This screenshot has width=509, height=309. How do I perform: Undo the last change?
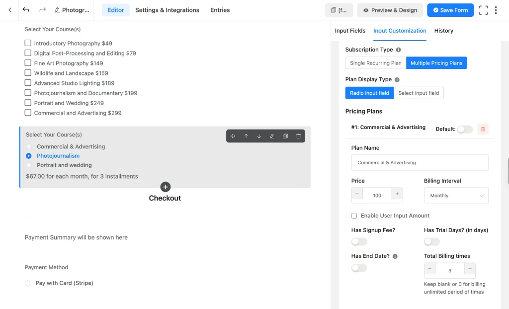pos(26,10)
